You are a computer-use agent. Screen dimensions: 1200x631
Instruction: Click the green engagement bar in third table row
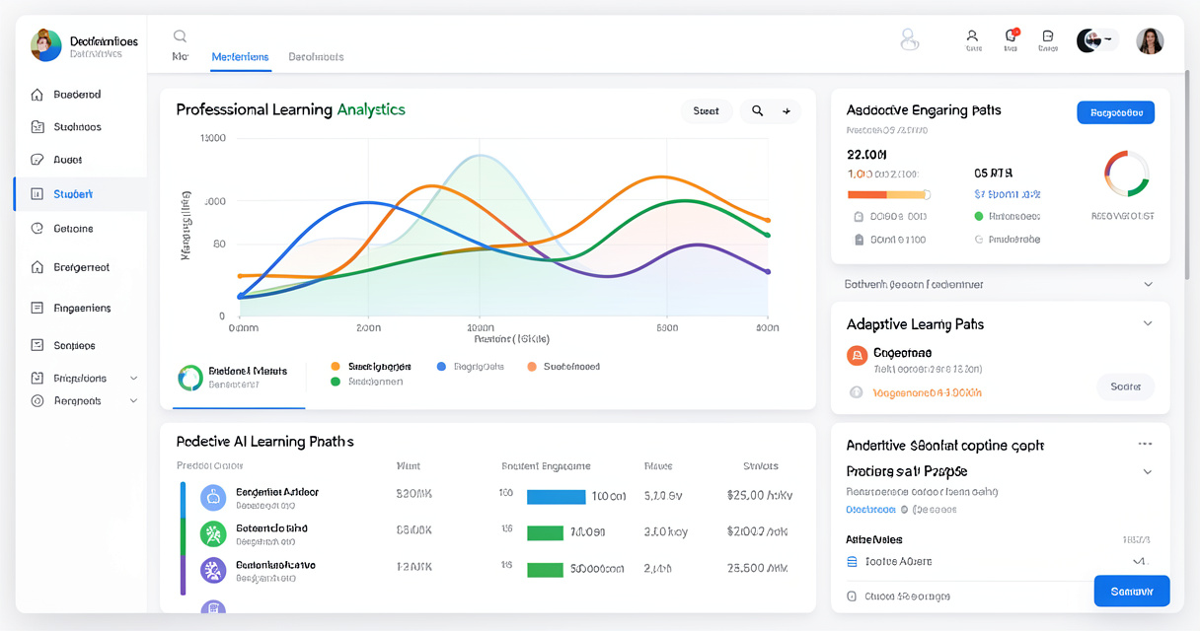click(545, 569)
